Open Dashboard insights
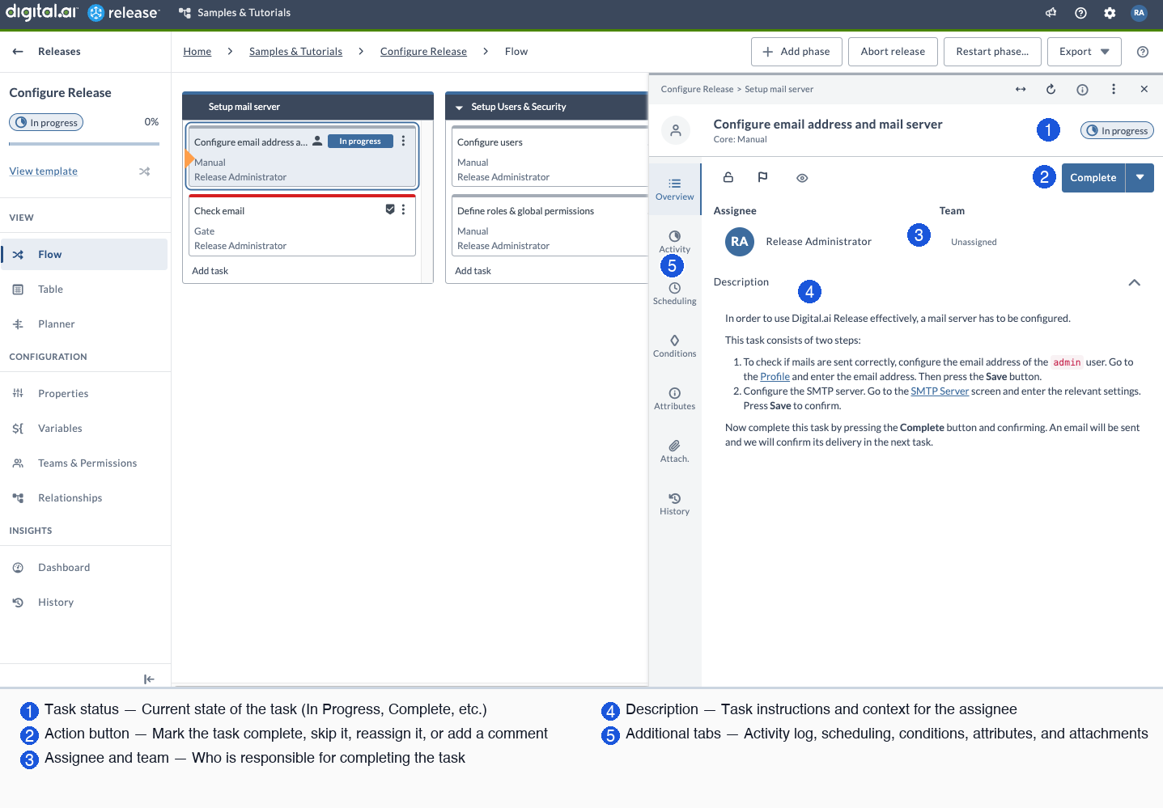This screenshot has width=1163, height=808. [x=84, y=567]
